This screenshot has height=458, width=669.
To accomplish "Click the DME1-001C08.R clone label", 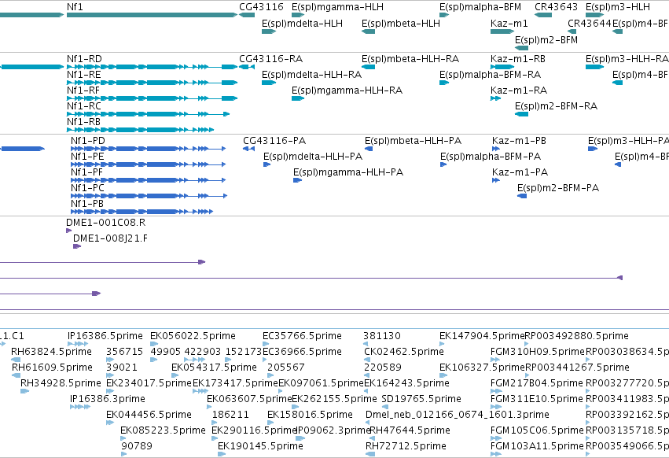I will point(106,223).
